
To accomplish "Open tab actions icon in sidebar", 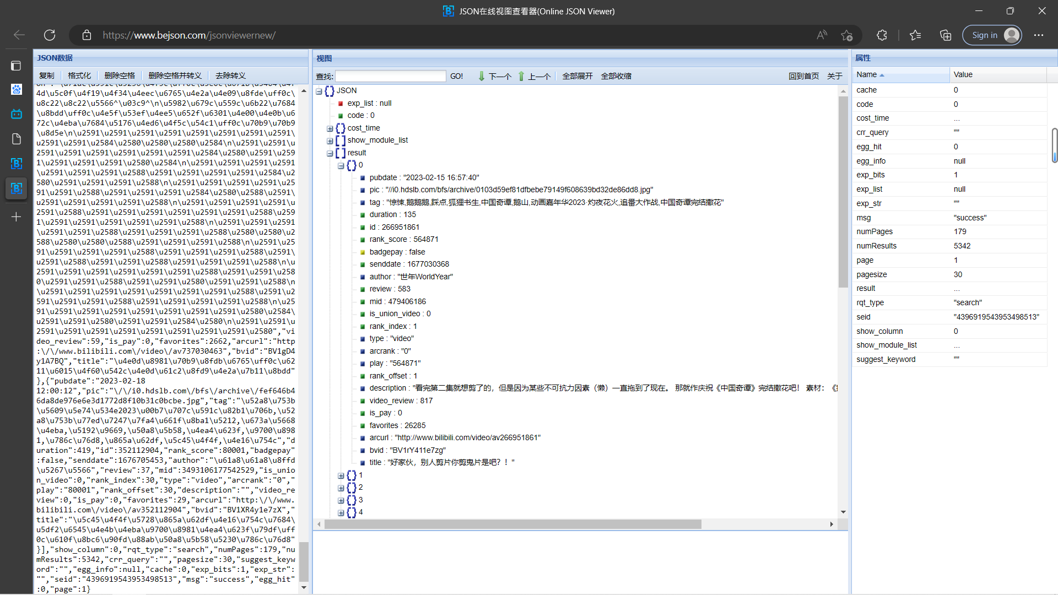I will coord(16,66).
